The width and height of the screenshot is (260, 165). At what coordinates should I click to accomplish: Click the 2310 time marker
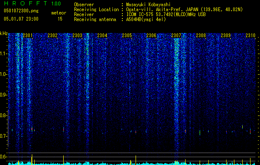[250, 35]
